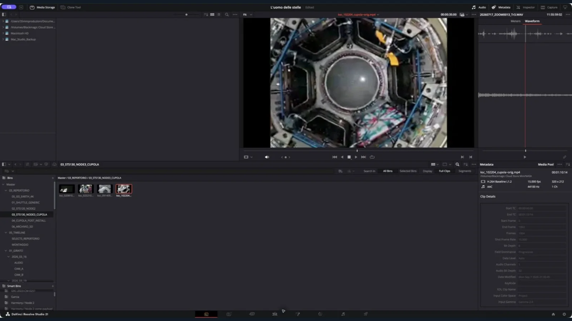
Task: Toggle the Metadata panel button
Action: (501, 7)
